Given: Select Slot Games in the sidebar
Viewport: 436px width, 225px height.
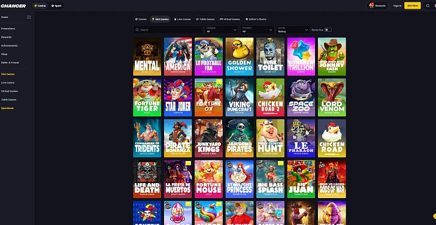Looking at the screenshot, I should coord(8,74).
